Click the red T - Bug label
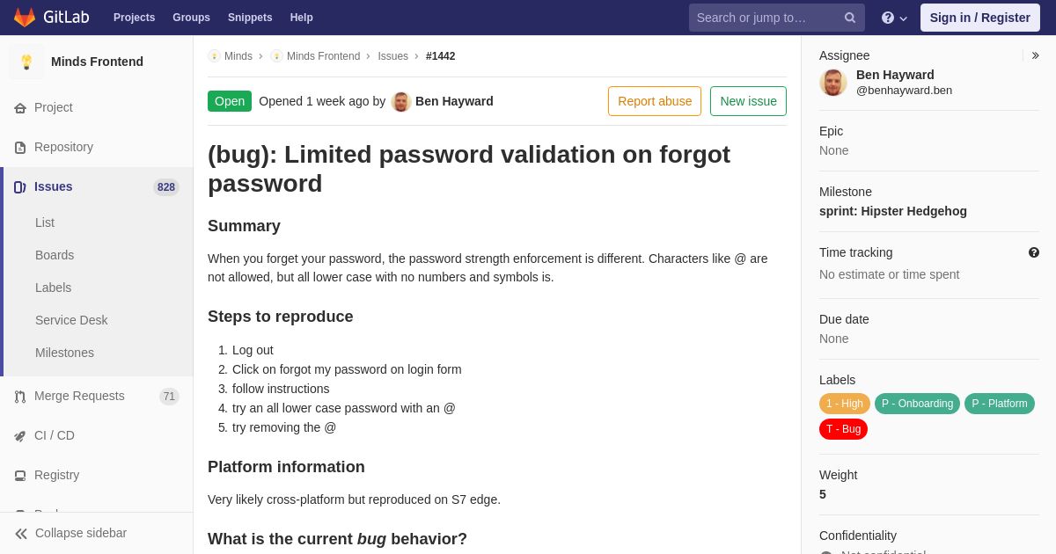1056x554 pixels. coord(843,429)
